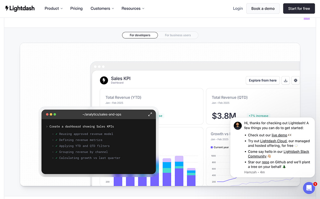Expand the Resources menu
Viewport: 320px width, 199px height.
(x=133, y=8)
